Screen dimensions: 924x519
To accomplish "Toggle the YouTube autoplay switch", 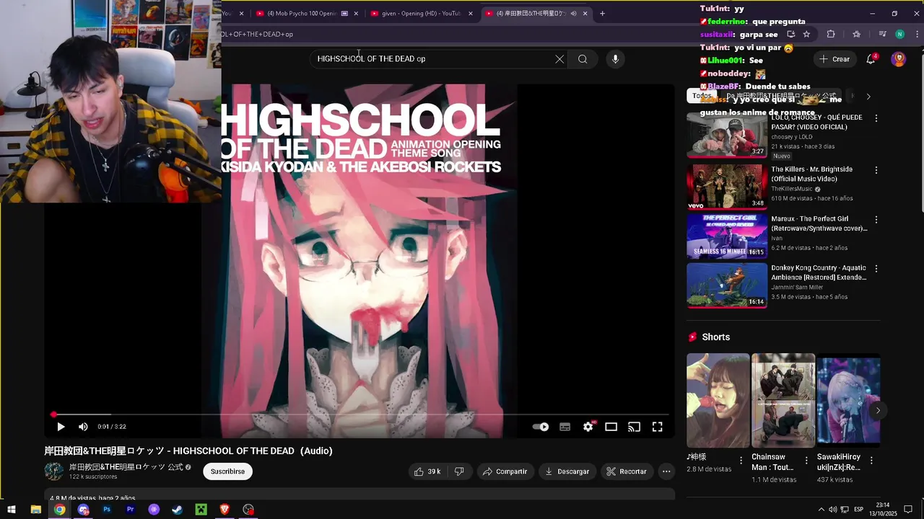I will (x=541, y=427).
